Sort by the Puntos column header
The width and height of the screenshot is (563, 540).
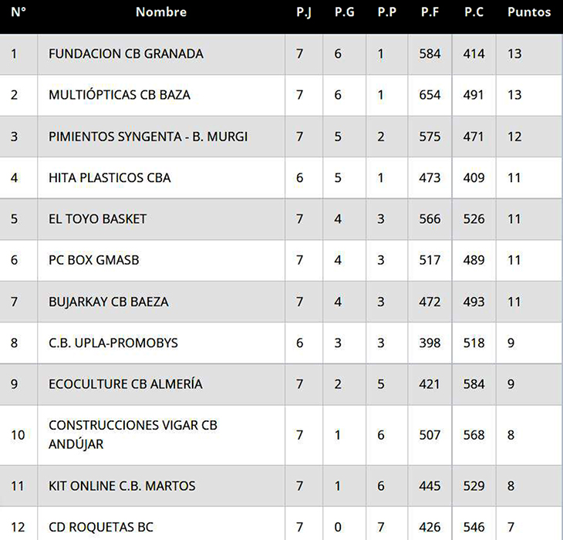[x=529, y=12]
